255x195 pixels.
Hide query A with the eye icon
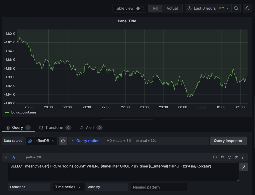230,157
